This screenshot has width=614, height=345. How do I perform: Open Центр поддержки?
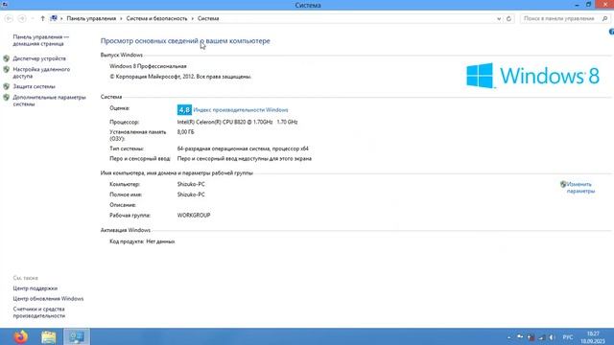(x=35, y=288)
